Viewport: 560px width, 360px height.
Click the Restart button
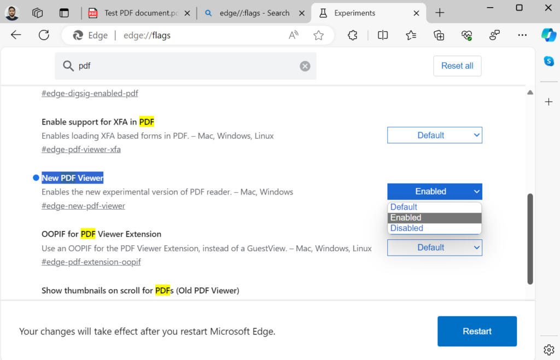click(x=476, y=331)
